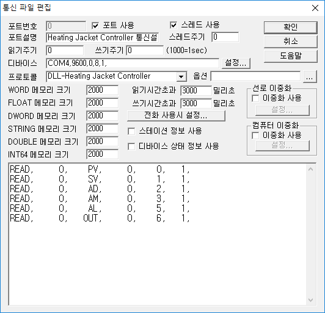The image size is (325, 313).
Task: Open 도움말 help button
Action: point(290,56)
